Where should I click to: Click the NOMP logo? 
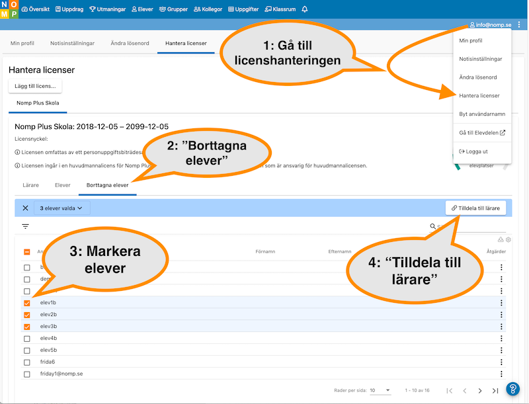(x=9, y=9)
